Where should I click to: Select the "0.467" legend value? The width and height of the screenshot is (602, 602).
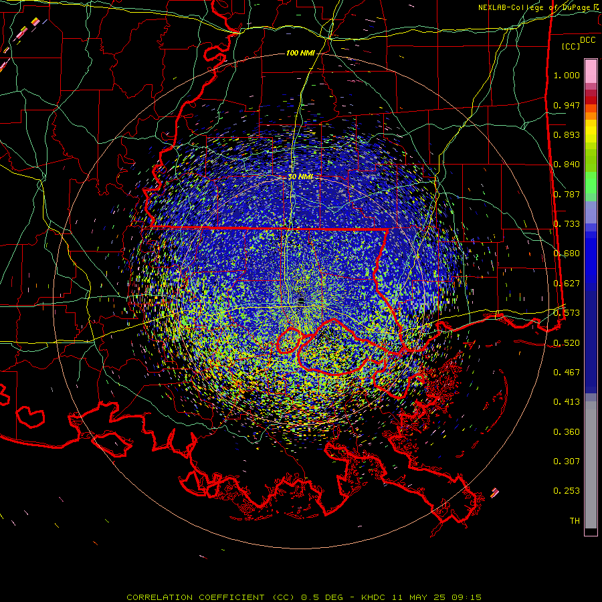[x=567, y=373]
